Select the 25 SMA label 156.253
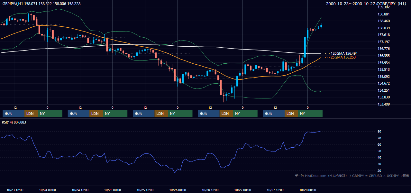 341,57
